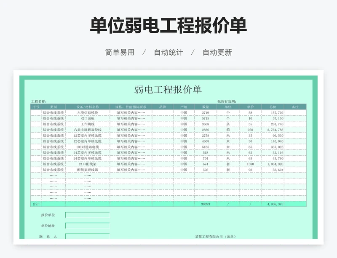The image size is (337, 258).
Task: Click the total price cell 1,064,920
Action: [x=273, y=164]
